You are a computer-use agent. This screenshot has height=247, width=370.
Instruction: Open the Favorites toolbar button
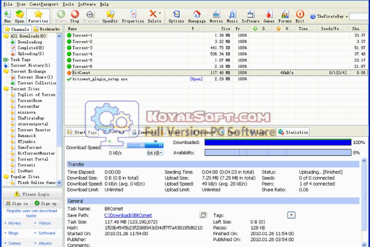point(38,16)
